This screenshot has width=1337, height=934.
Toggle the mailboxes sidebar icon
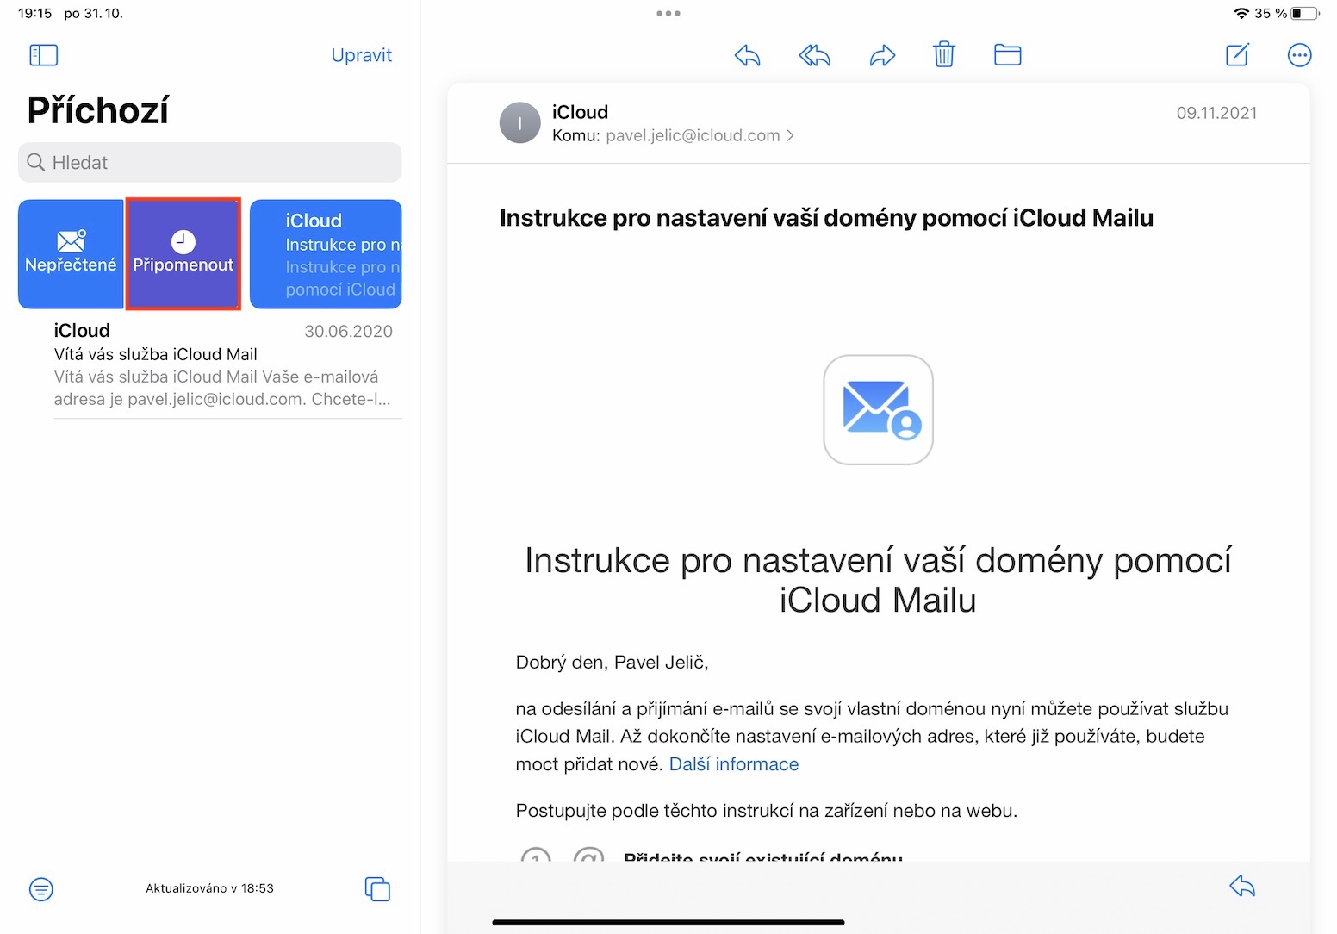click(43, 55)
